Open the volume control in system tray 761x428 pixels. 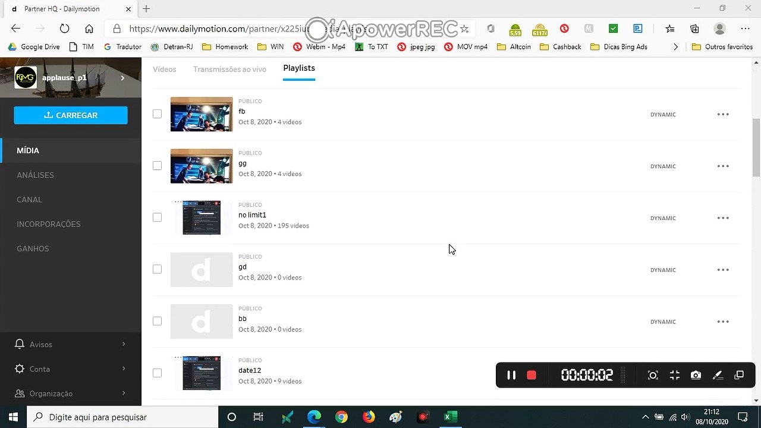coord(685,417)
